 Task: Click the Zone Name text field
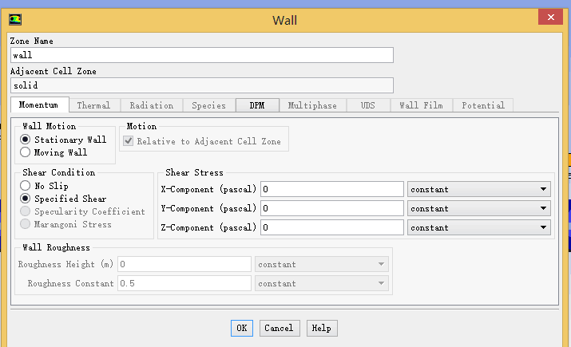(201, 55)
